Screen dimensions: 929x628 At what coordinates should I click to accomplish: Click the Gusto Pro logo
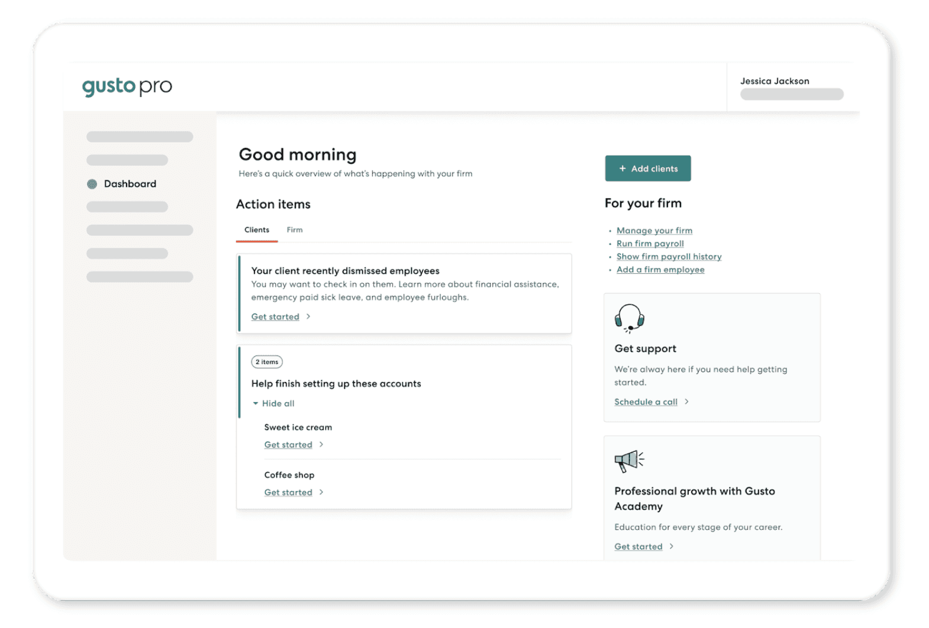click(127, 86)
